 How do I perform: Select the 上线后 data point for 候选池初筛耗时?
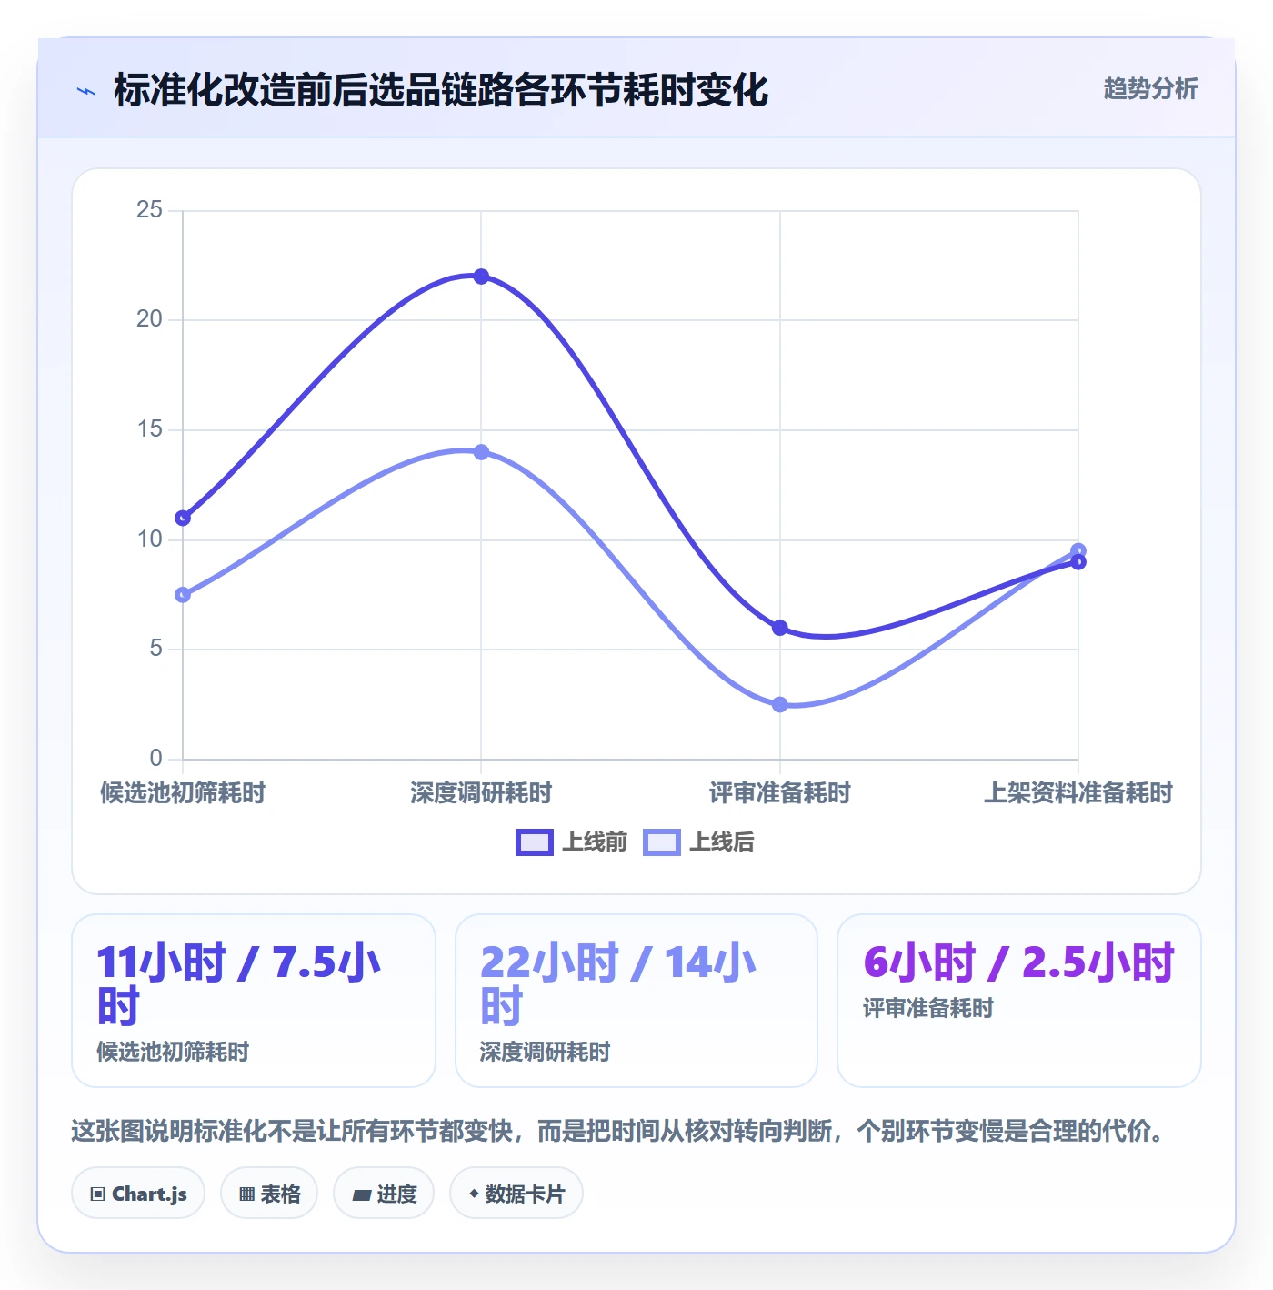pos(183,595)
